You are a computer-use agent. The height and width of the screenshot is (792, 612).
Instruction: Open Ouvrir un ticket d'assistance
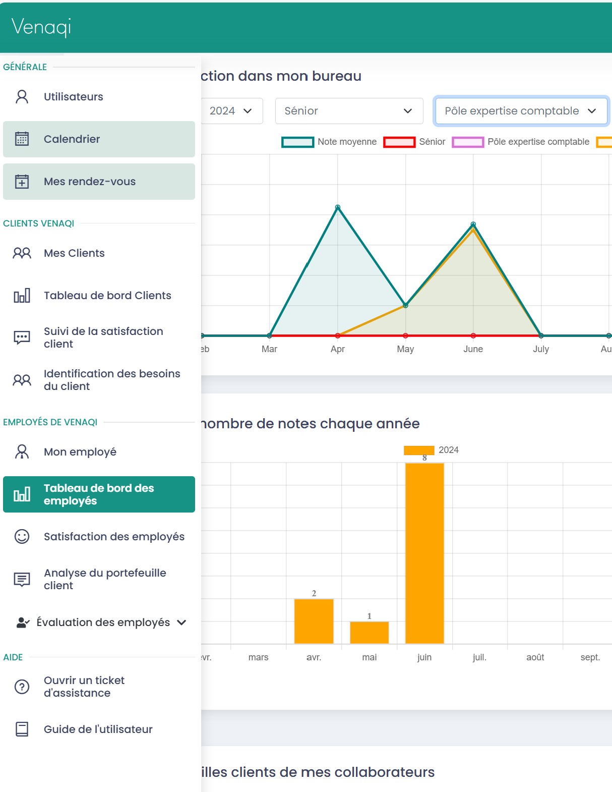(99, 687)
